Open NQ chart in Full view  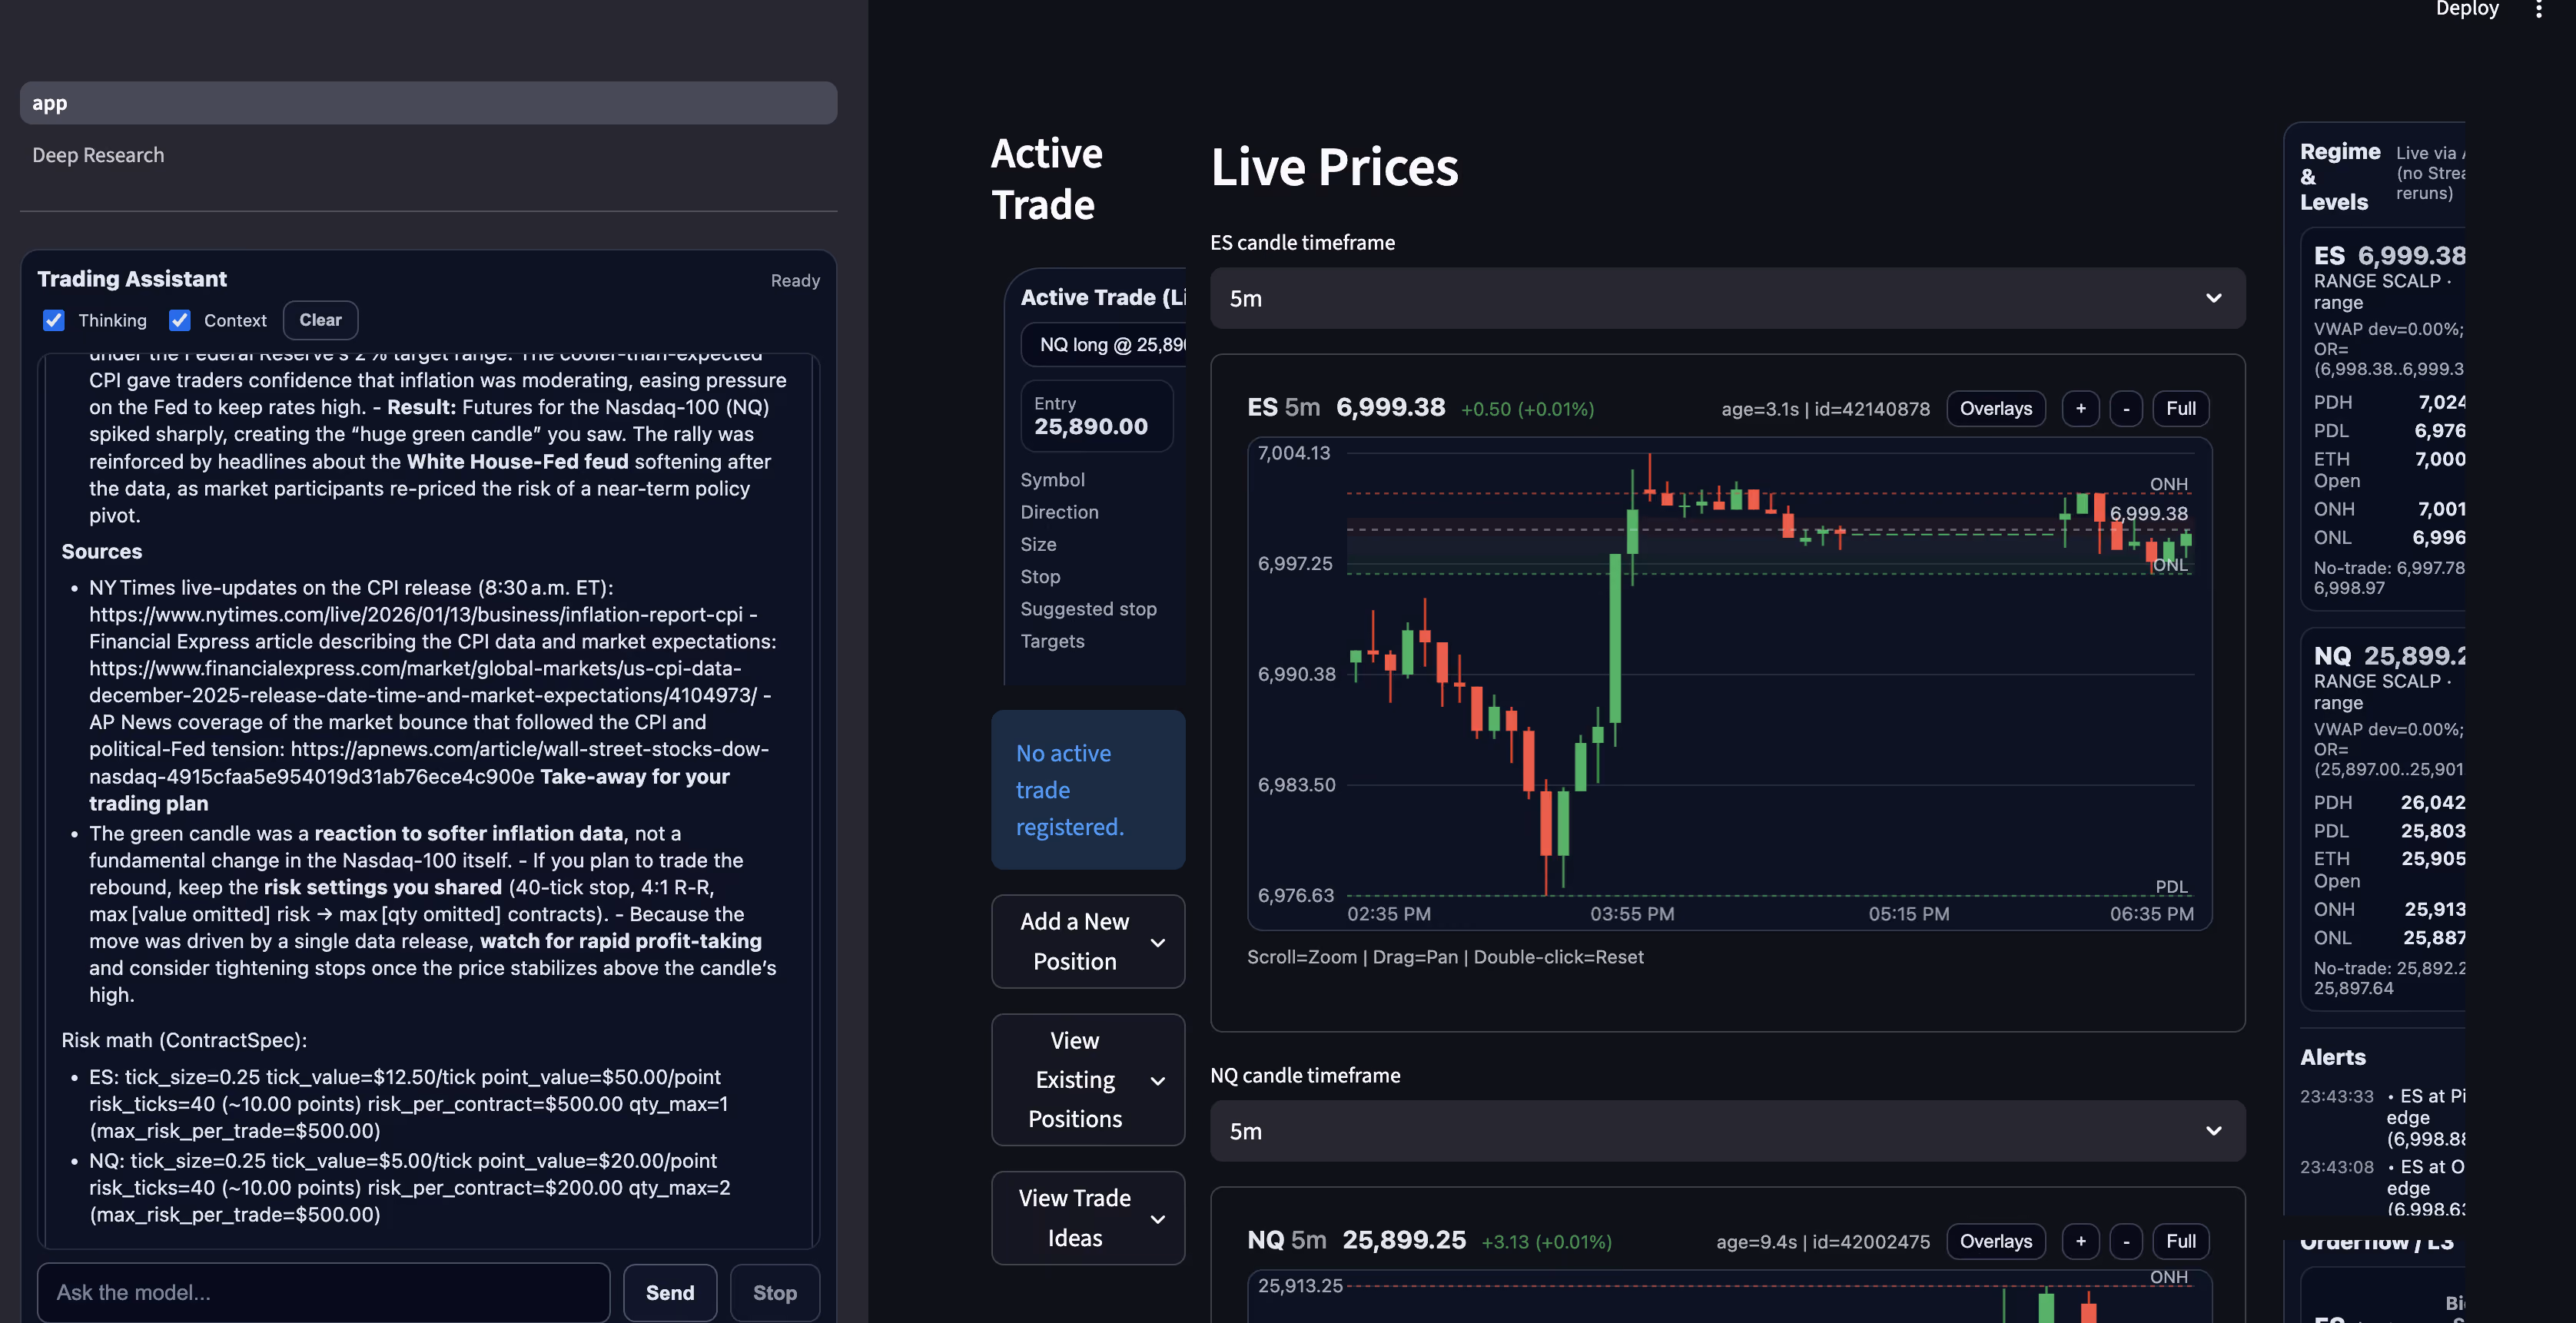[x=2181, y=1241]
